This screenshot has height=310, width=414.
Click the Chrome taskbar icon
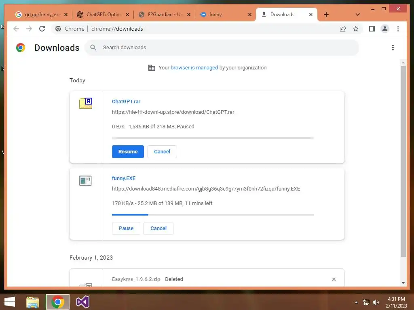click(x=57, y=302)
